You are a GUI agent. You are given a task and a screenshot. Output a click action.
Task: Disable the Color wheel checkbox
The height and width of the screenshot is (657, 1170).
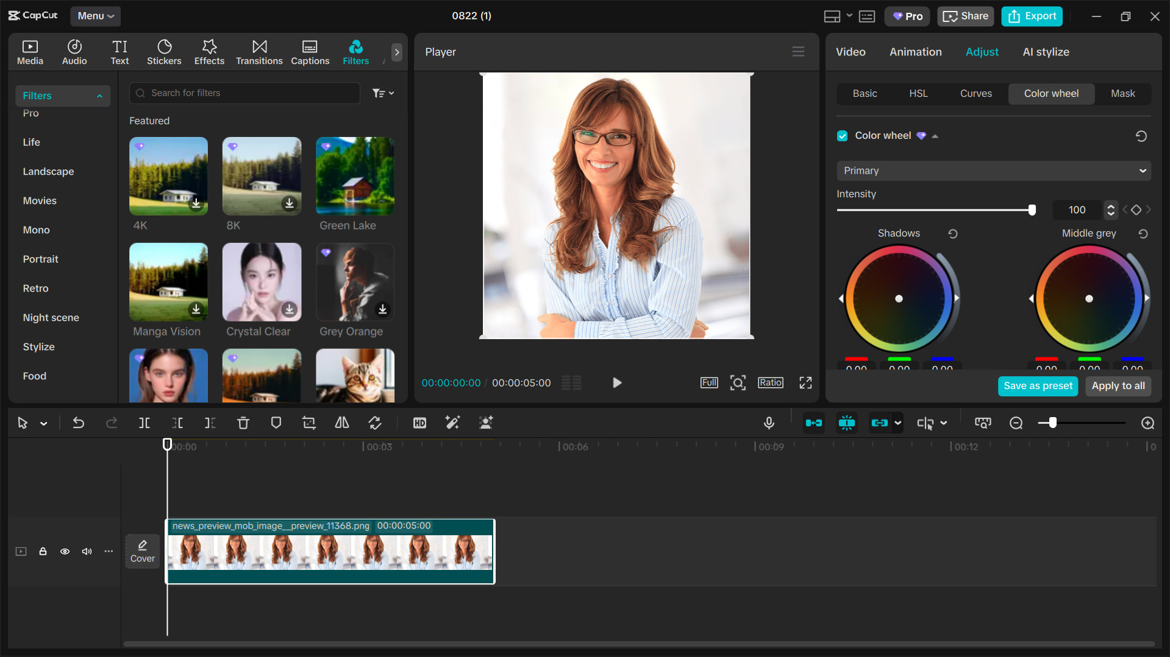pos(842,135)
